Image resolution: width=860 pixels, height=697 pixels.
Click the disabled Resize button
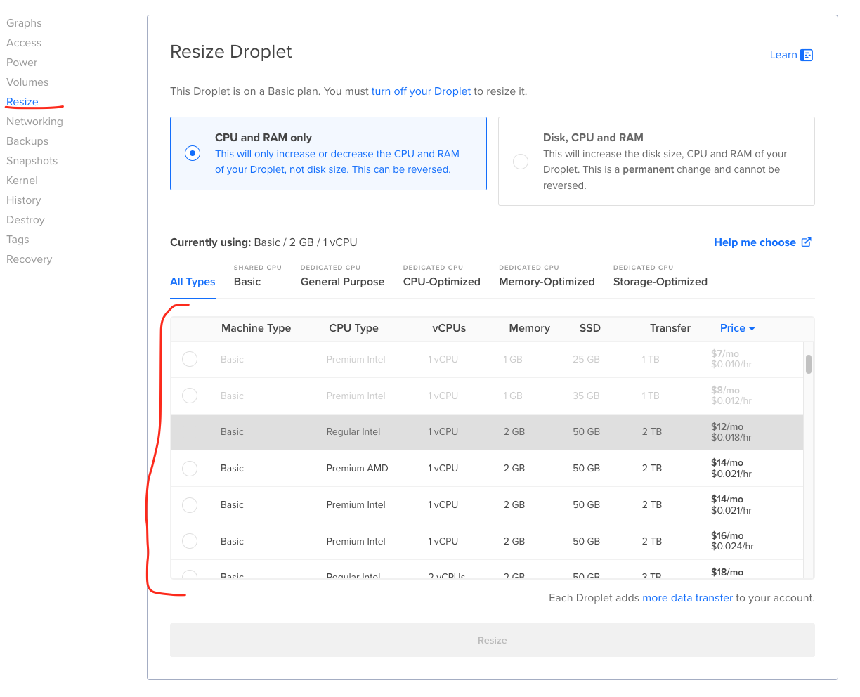[x=492, y=640]
